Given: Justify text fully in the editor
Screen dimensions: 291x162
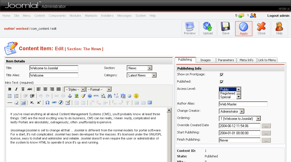Looking at the screenshot, I should (59, 89).
